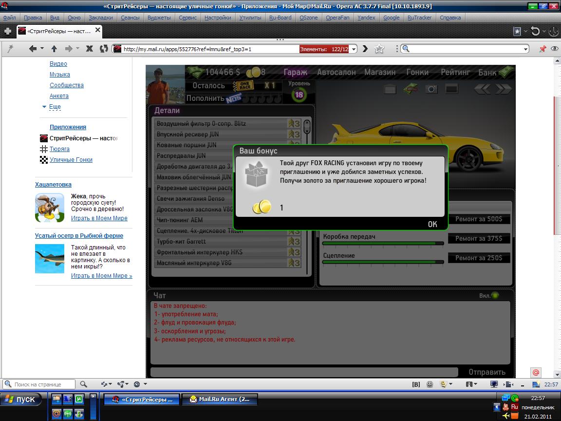Open the Файл menu

pyautogui.click(x=9, y=18)
